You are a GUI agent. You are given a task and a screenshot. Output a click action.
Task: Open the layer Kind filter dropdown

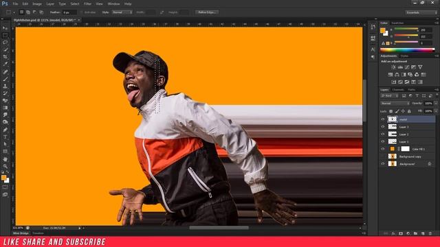click(390, 96)
